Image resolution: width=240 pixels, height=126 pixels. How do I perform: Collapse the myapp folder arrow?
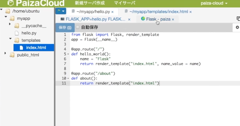(x=6, y=17)
